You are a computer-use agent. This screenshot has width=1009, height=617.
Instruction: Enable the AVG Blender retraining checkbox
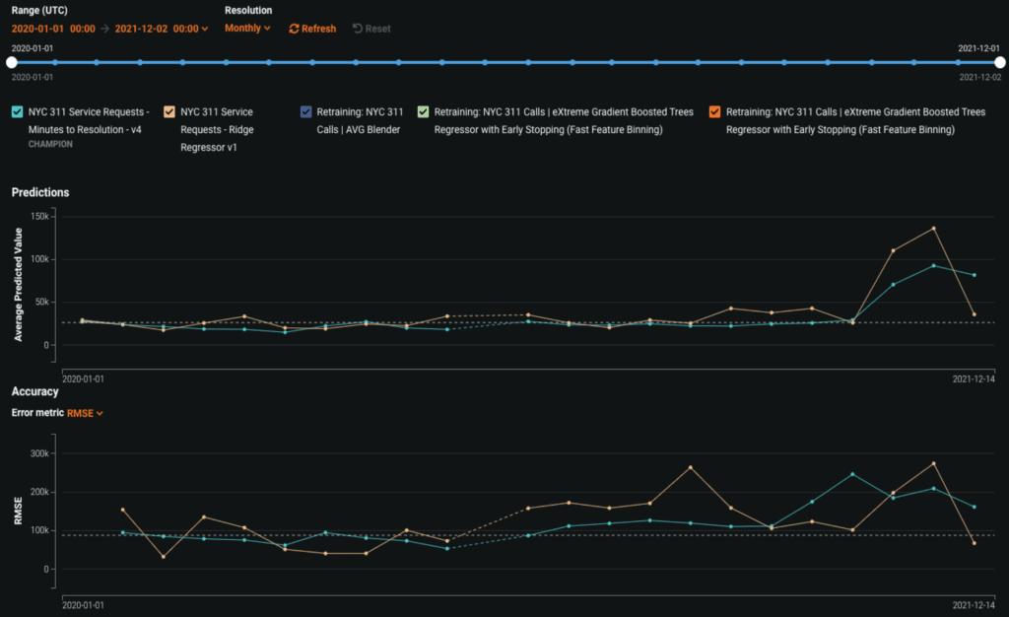(305, 112)
